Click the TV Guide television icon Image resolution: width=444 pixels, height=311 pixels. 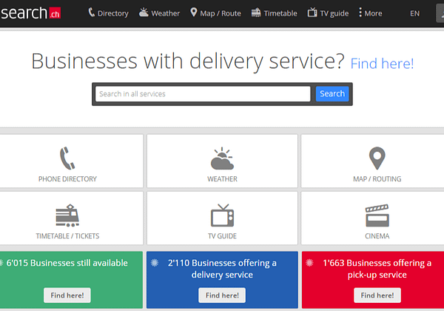222,216
